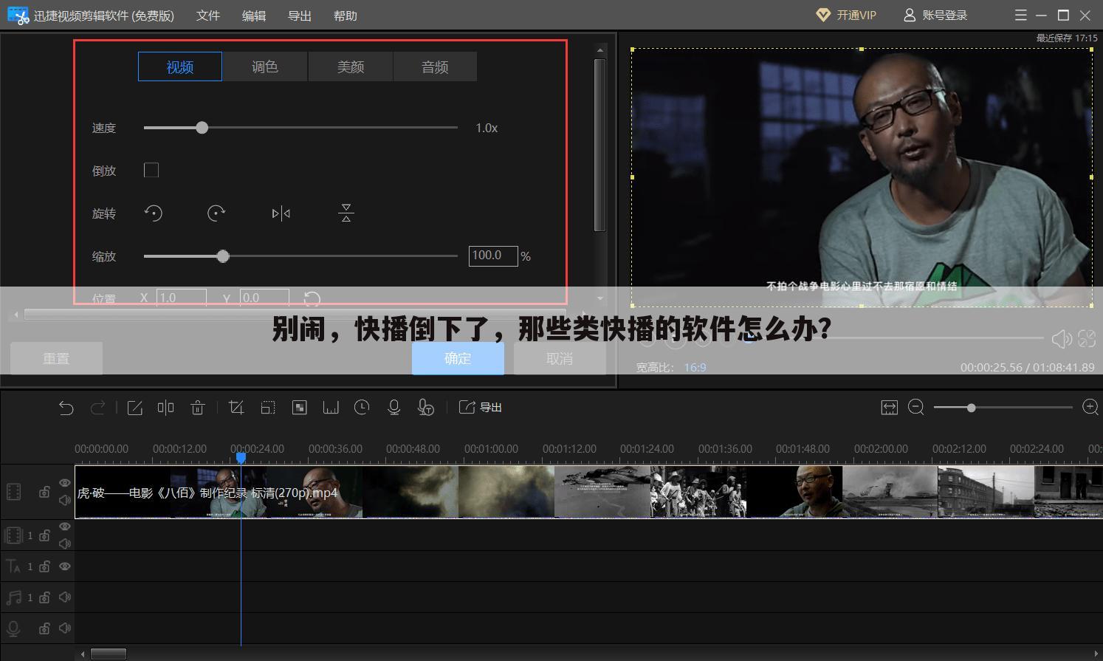Screen dimensions: 1103x661
Task: Undo the last edit in timeline toolbar
Action: pyautogui.click(x=66, y=408)
